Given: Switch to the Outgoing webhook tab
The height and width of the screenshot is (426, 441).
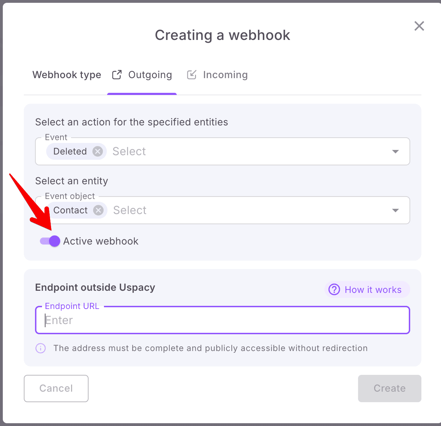Looking at the screenshot, I should pos(150,75).
